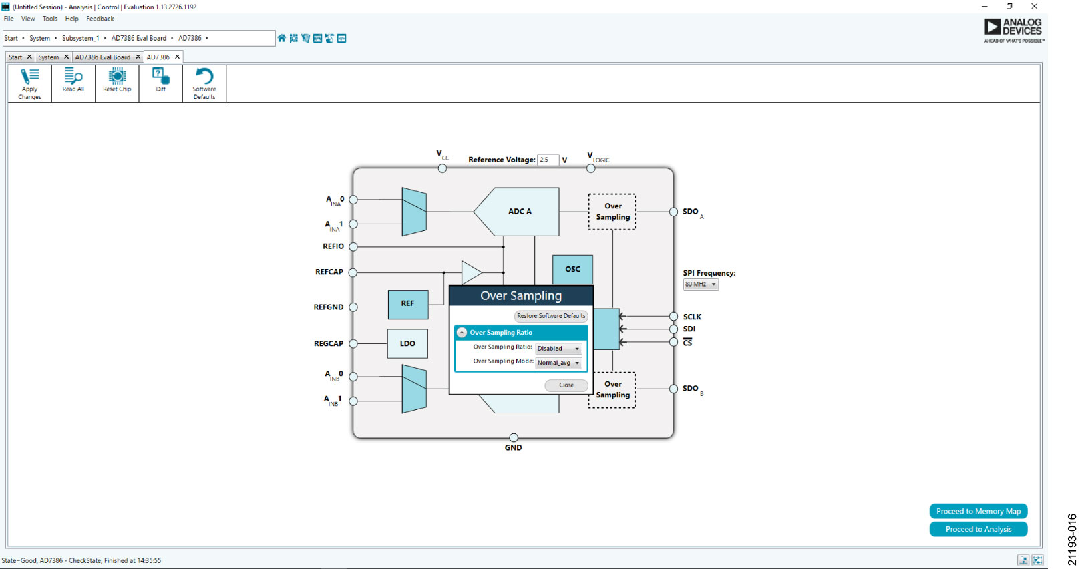The width and height of the screenshot is (1080, 569).
Task: Go to Home via house icon
Action: click(282, 38)
